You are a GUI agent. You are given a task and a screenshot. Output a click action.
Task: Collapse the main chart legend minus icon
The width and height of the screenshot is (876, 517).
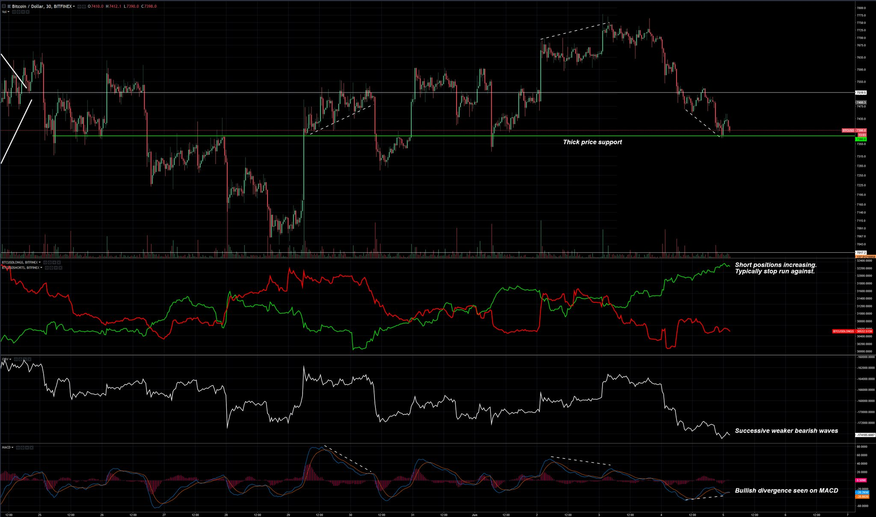coord(4,6)
